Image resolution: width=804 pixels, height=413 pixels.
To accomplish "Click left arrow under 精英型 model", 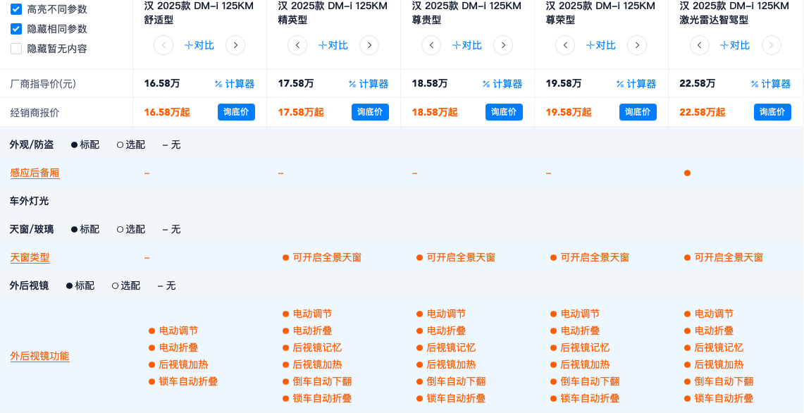I will click(x=297, y=45).
